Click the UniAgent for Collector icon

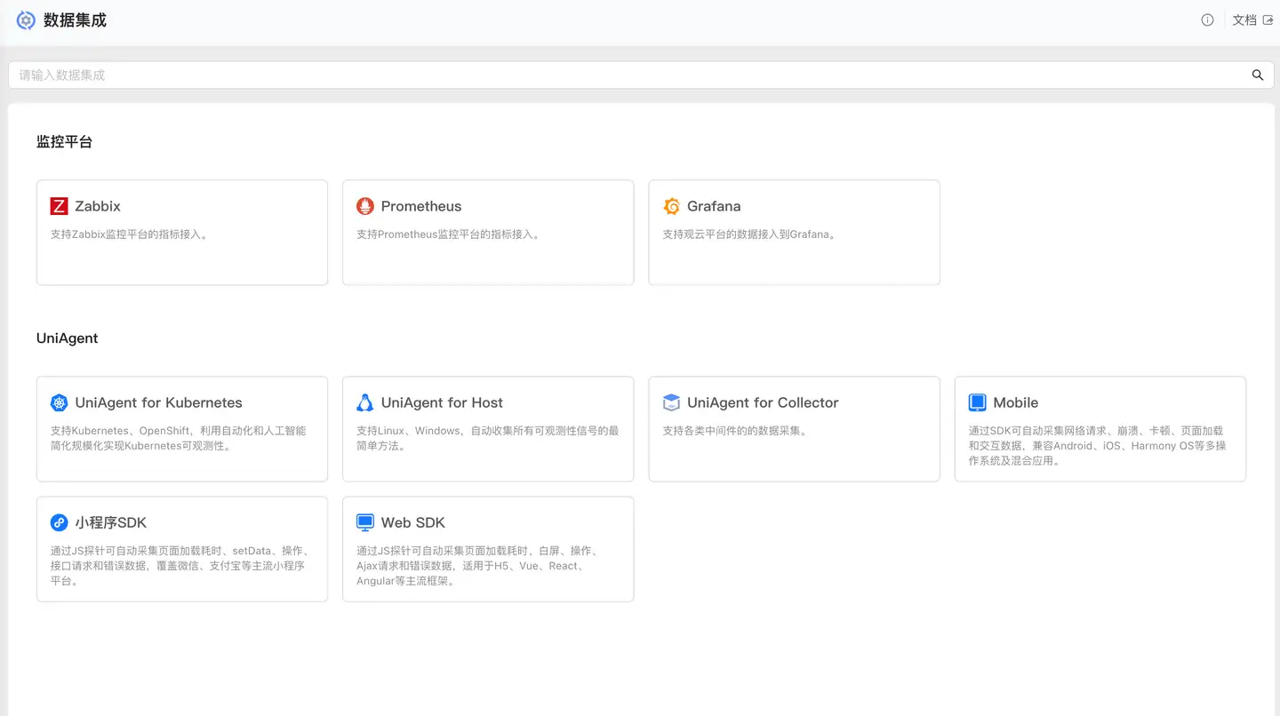tap(671, 402)
